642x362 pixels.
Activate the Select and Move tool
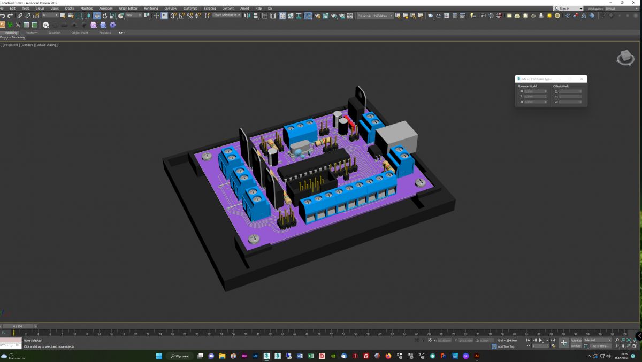pyautogui.click(x=97, y=16)
